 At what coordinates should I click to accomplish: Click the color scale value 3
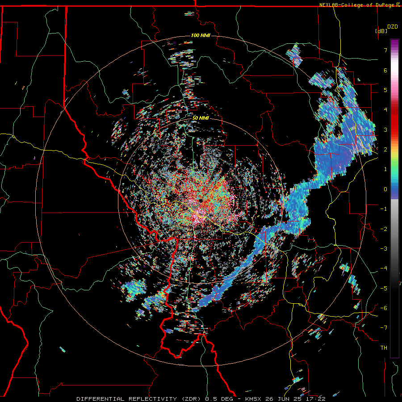point(385,130)
